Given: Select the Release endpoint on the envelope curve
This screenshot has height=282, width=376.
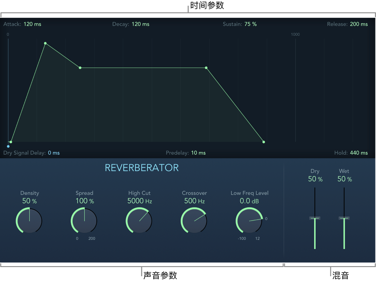Looking at the screenshot, I should [x=263, y=142].
